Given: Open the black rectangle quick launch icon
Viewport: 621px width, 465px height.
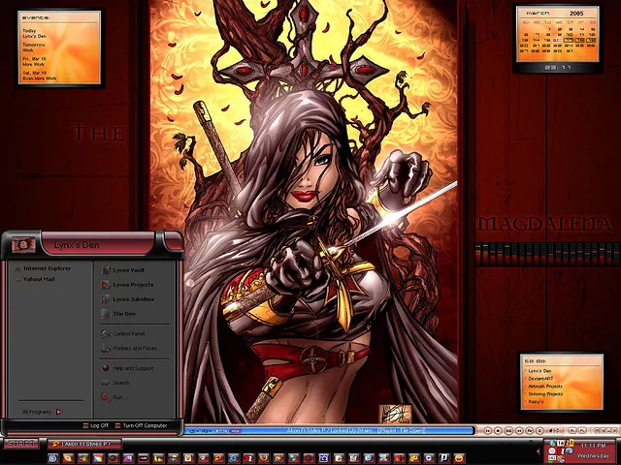Looking at the screenshot, I should point(144,458).
